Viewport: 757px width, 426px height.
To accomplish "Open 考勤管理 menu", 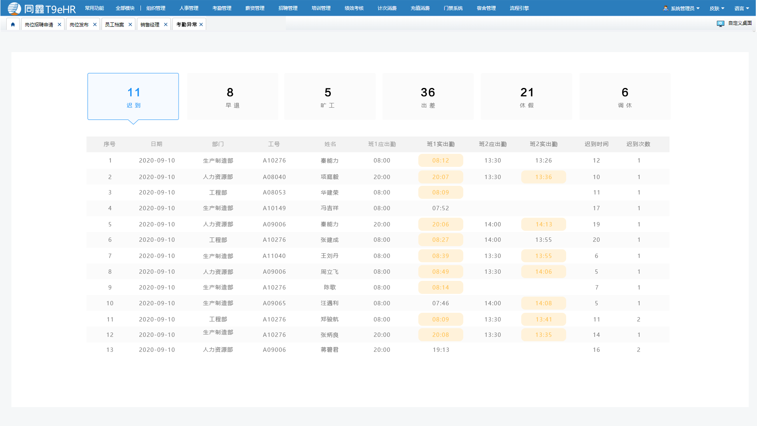I will (222, 8).
